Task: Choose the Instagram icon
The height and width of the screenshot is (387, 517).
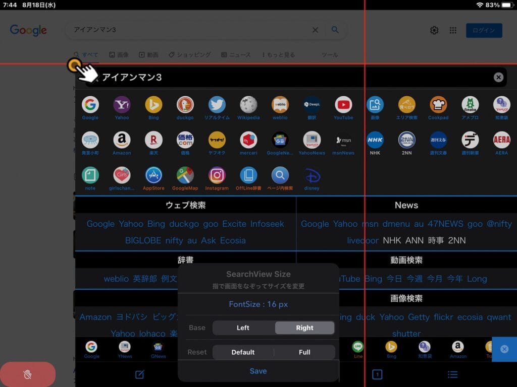Action: pos(217,175)
